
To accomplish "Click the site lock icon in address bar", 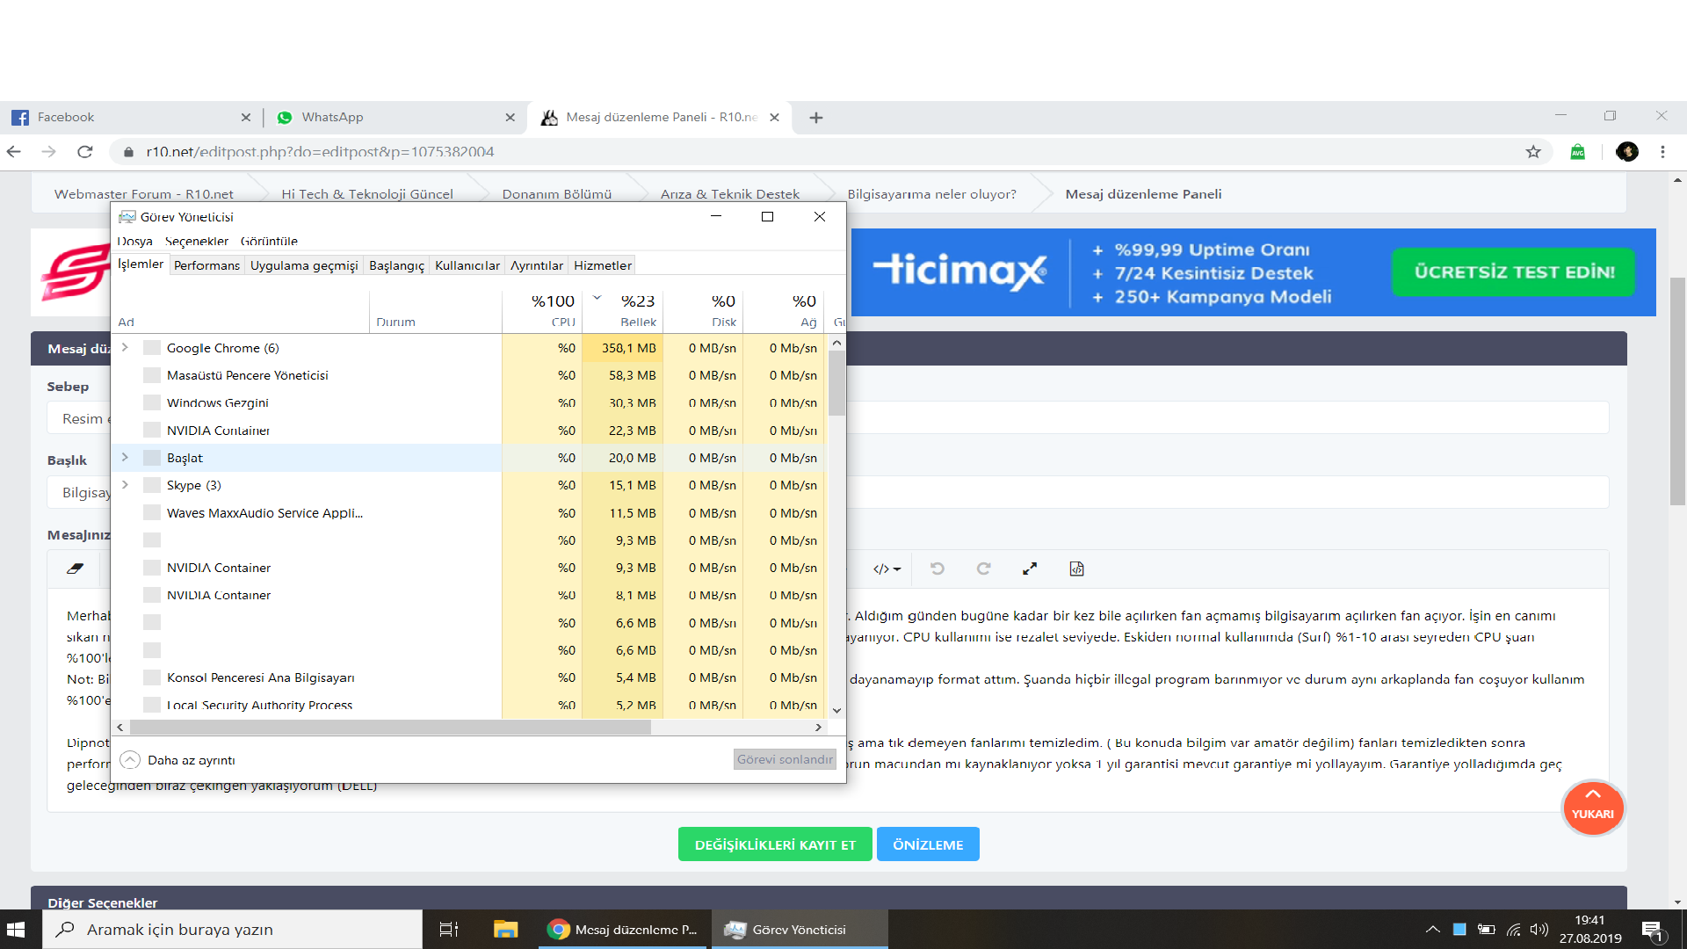I will (129, 152).
